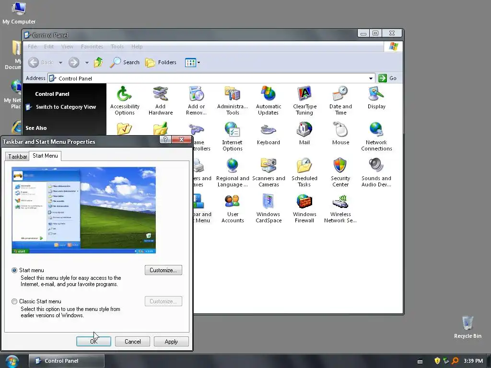Image resolution: width=491 pixels, height=368 pixels.
Task: Open the Mail applet icon
Action: coord(304,133)
